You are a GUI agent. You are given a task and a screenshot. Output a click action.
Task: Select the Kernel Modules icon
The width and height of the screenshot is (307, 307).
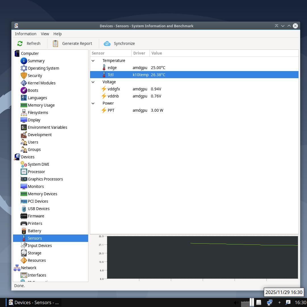click(x=24, y=83)
